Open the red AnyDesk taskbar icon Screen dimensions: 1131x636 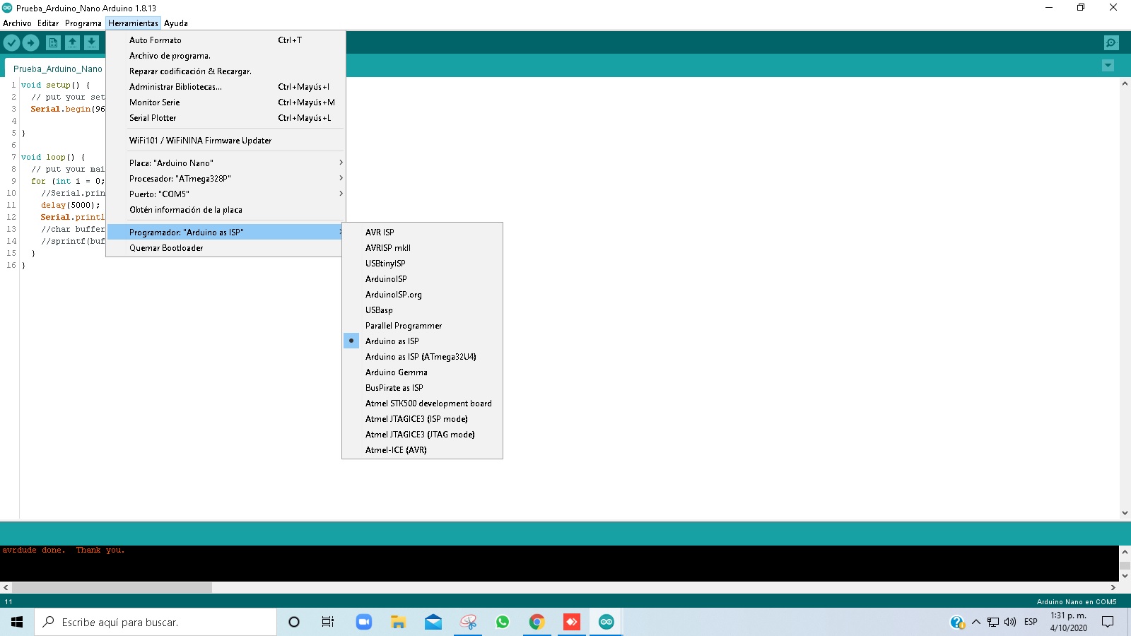tap(572, 622)
